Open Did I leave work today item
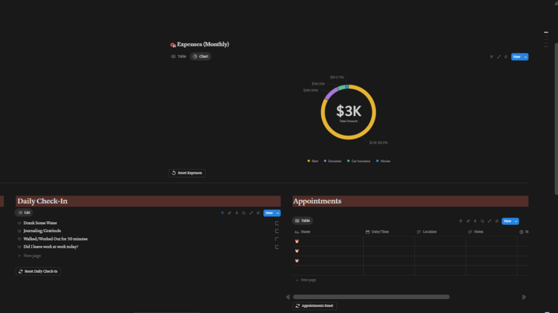Image resolution: width=558 pixels, height=313 pixels. (51, 247)
